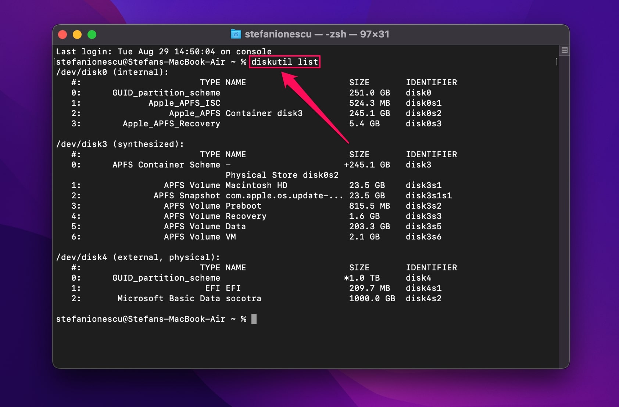Image resolution: width=619 pixels, height=407 pixels.
Task: Click the 'socotra' volume name
Action: point(243,298)
